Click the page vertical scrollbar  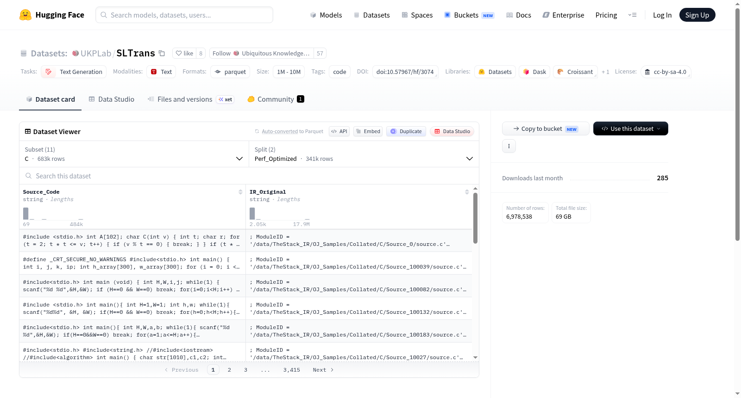coord(737,124)
